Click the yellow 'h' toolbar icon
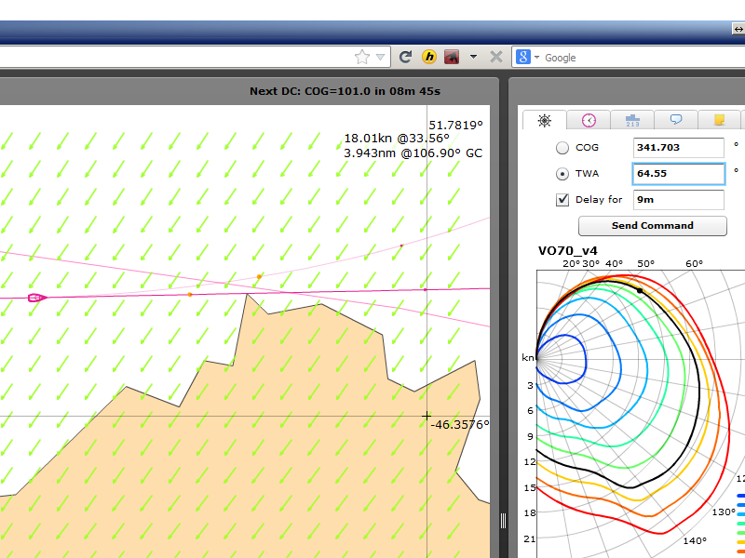Screen dimensions: 745x558 tap(429, 58)
